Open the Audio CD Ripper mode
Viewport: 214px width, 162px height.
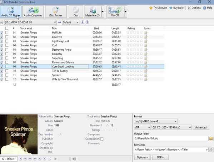(11, 12)
